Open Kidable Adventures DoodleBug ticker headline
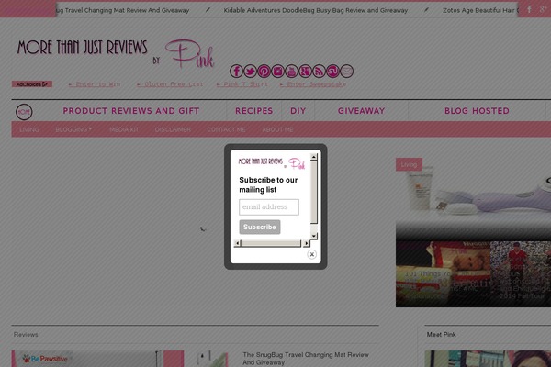The image size is (551, 367). tap(316, 10)
